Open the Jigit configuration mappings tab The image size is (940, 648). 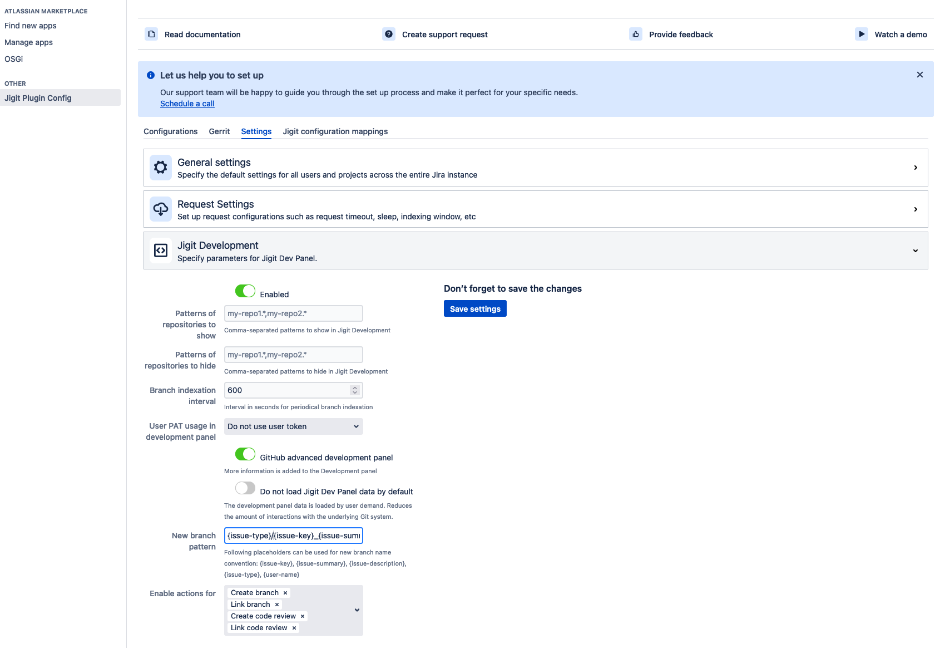[335, 131]
